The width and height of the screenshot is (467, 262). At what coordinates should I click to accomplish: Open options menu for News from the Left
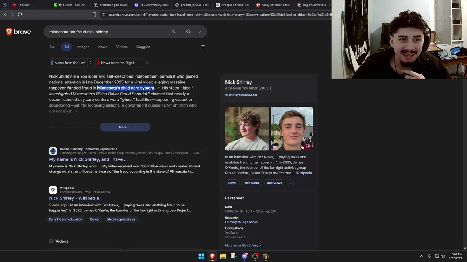90,63
